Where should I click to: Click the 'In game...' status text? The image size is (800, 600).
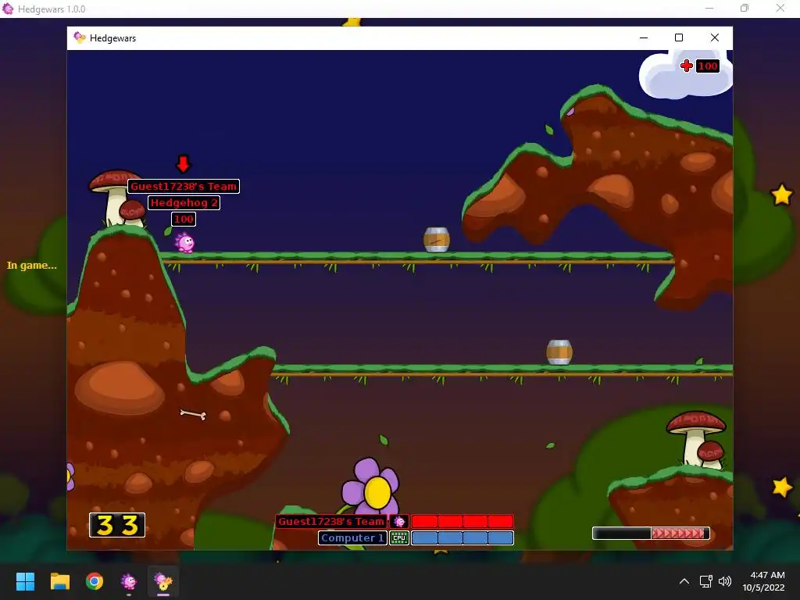31,266
